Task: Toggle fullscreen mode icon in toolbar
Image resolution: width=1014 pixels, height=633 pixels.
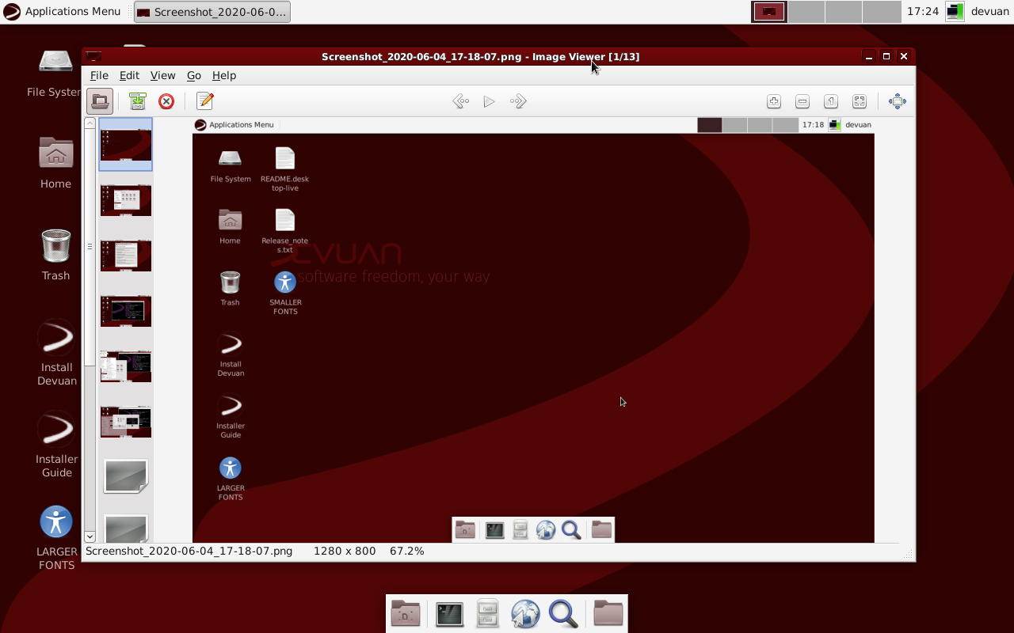Action: [x=898, y=101]
